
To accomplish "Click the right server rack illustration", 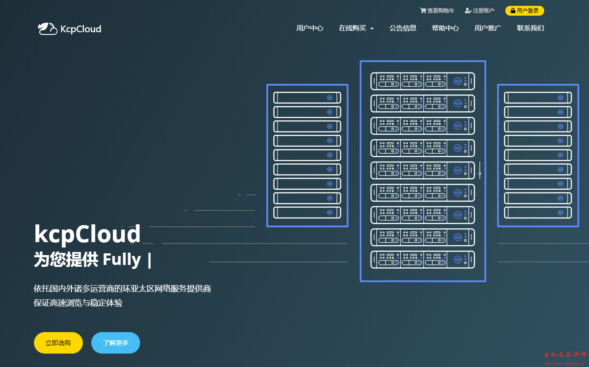I will [x=538, y=155].
